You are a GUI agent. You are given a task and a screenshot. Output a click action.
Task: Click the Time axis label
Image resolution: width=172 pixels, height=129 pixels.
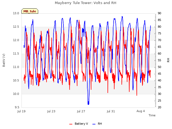tap(152, 115)
